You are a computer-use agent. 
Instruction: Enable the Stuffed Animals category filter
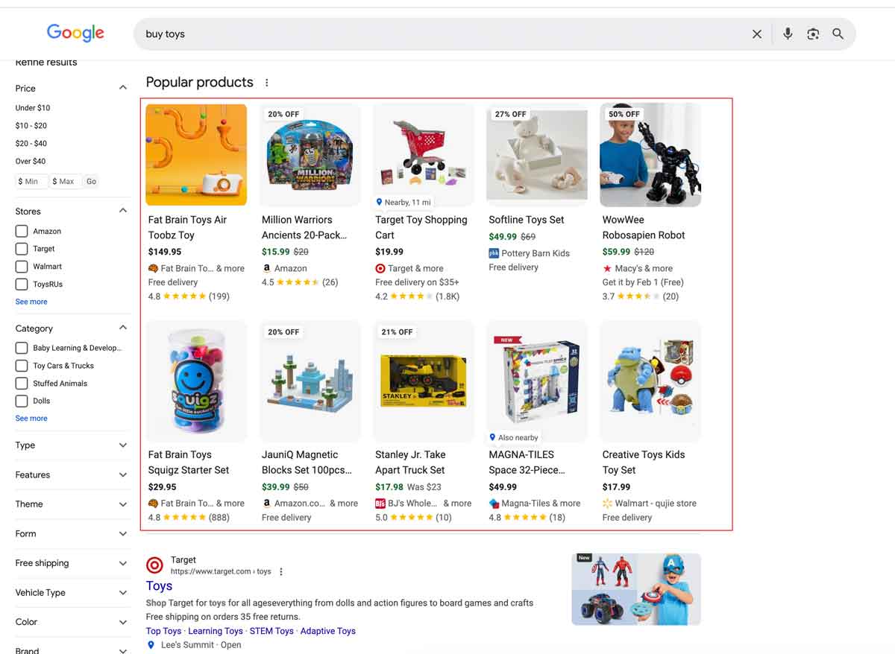[22, 384]
